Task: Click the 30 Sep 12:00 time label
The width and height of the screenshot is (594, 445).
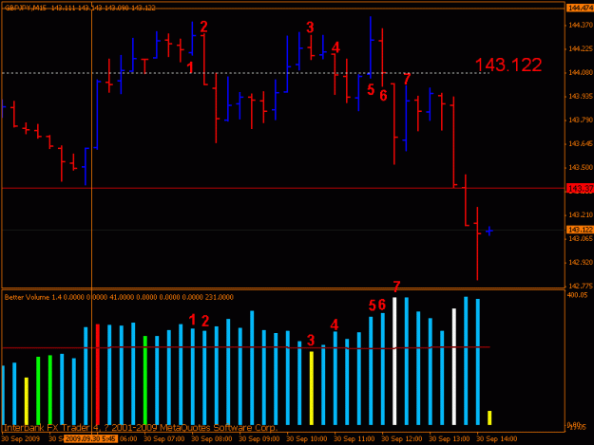Action: (x=402, y=439)
